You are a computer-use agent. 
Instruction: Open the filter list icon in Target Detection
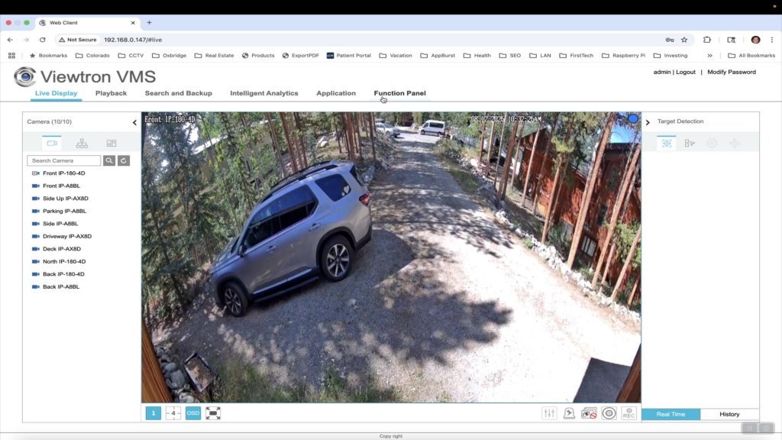pos(690,144)
